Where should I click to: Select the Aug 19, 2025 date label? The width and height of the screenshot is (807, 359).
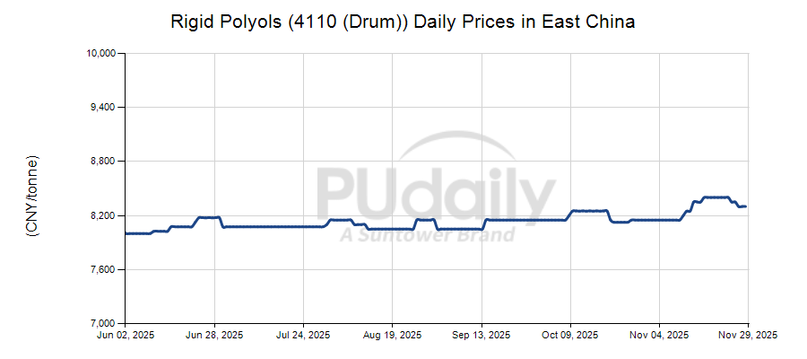393,336
